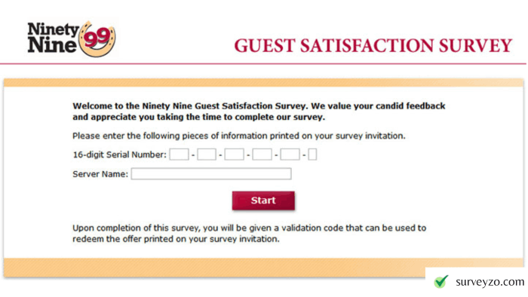Focus the fifth serial number box
Screen dimensions: 528x297
point(290,155)
